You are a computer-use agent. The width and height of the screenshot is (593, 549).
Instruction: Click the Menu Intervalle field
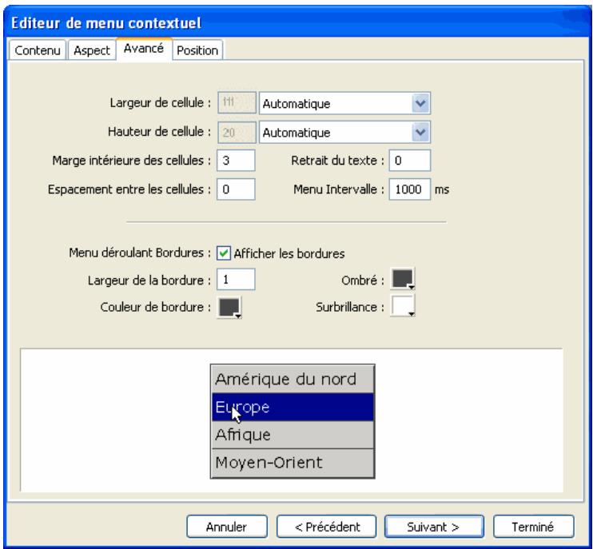coord(409,189)
